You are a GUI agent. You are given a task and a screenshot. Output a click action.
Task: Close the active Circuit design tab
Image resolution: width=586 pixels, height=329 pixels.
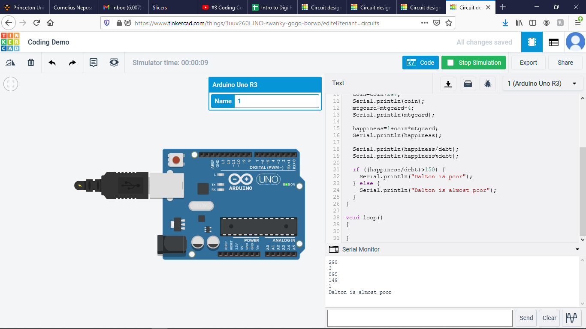(x=488, y=7)
